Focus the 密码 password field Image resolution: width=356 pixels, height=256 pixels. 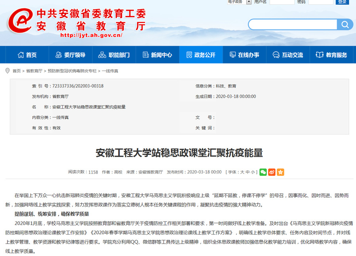[x=320, y=2]
